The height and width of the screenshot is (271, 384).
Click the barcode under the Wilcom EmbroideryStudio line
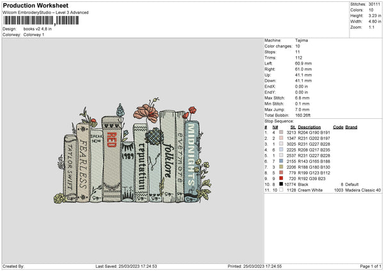pos(41,20)
